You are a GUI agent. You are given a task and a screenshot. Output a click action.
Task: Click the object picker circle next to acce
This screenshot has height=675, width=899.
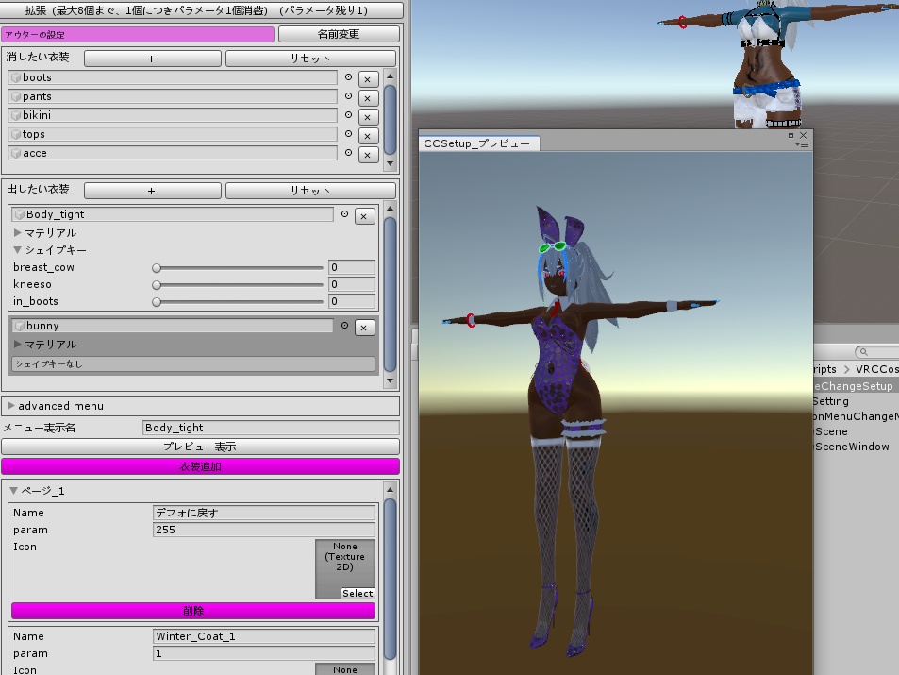pyautogui.click(x=348, y=154)
